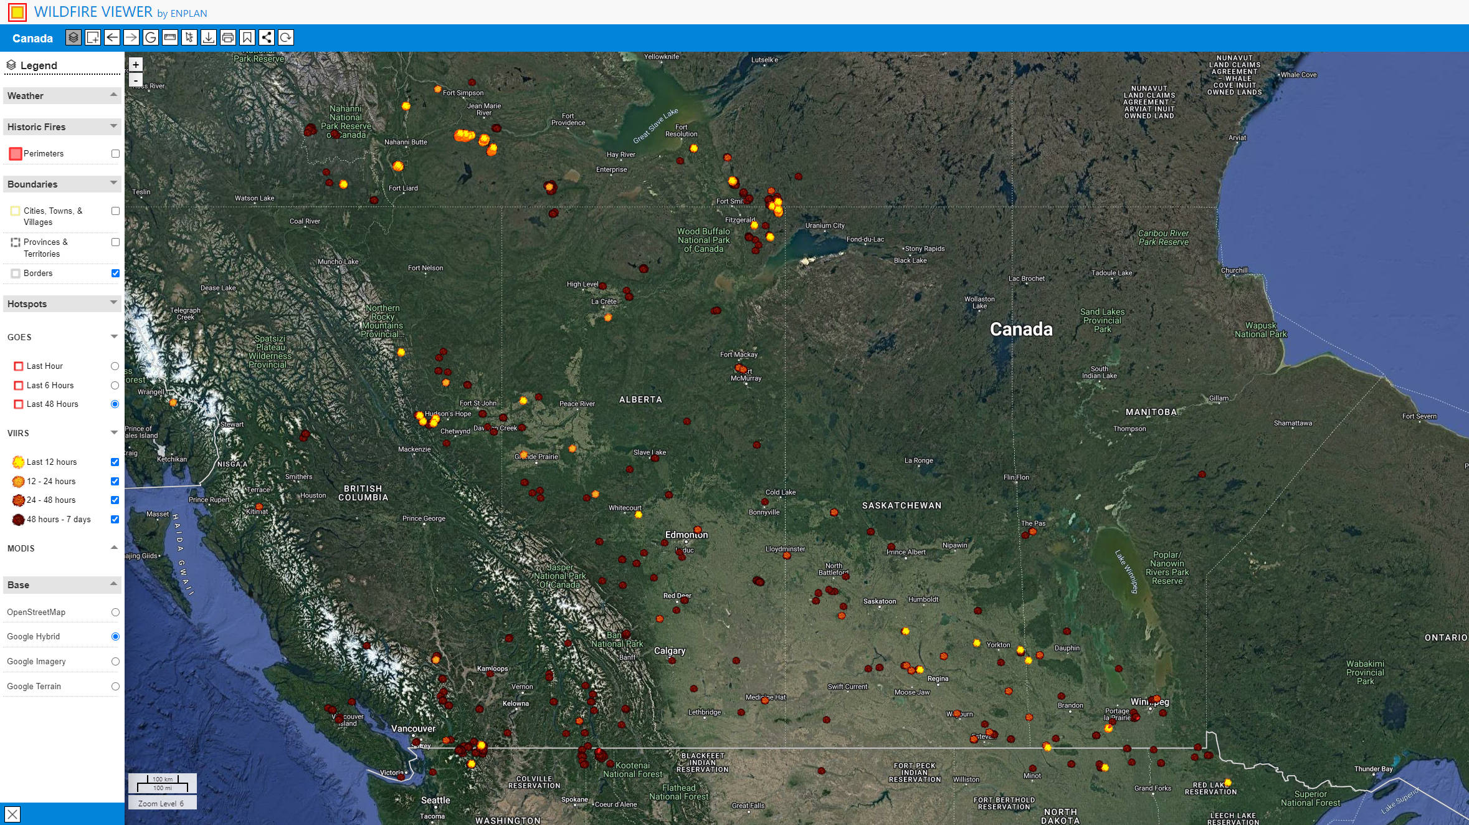This screenshot has width=1469, height=825.
Task: Click the Legend stack icon
Action: click(x=11, y=65)
